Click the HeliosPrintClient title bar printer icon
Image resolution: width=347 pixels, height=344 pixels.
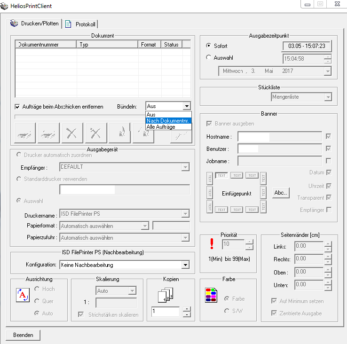click(4, 6)
